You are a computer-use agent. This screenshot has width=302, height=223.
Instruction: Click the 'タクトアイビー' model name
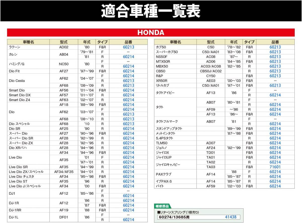(165, 93)
